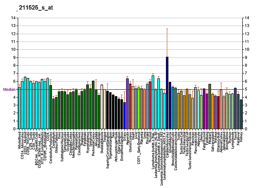This screenshot has width=260, height=188.
Task: Select the purple Appendix bar
Action: coord(127,103)
